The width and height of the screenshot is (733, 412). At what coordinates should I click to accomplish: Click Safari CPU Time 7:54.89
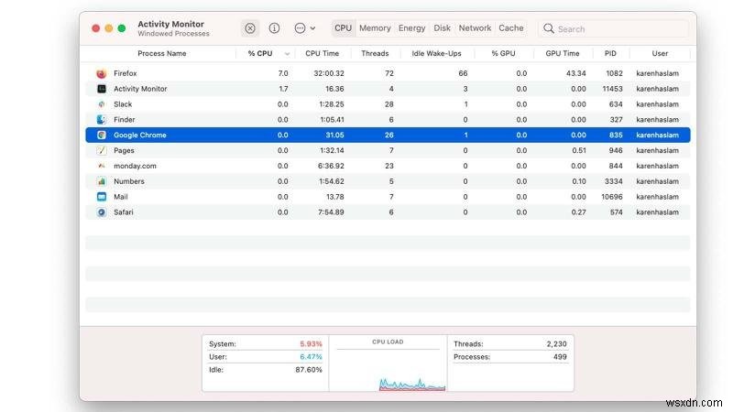pos(331,212)
